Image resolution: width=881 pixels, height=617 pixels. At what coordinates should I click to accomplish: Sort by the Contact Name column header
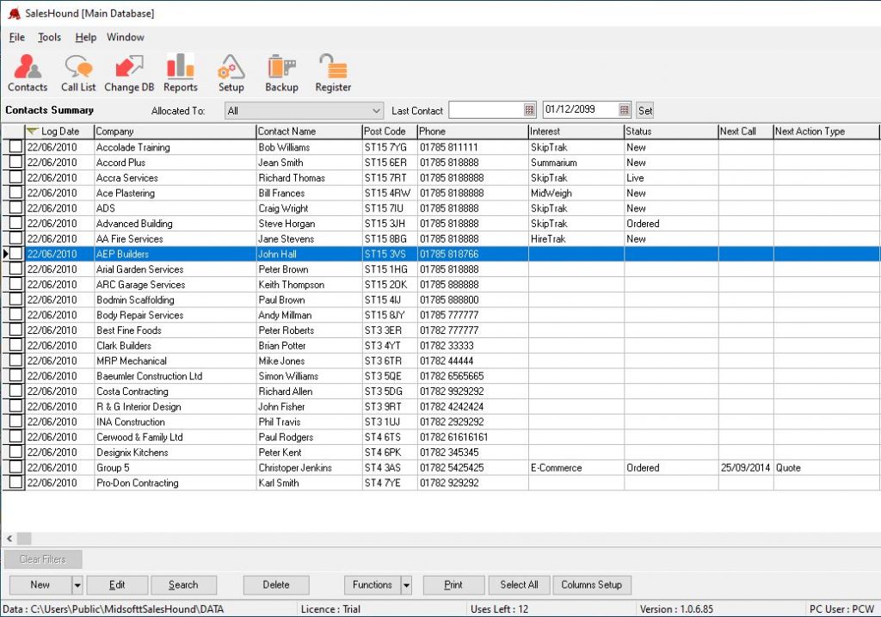309,132
